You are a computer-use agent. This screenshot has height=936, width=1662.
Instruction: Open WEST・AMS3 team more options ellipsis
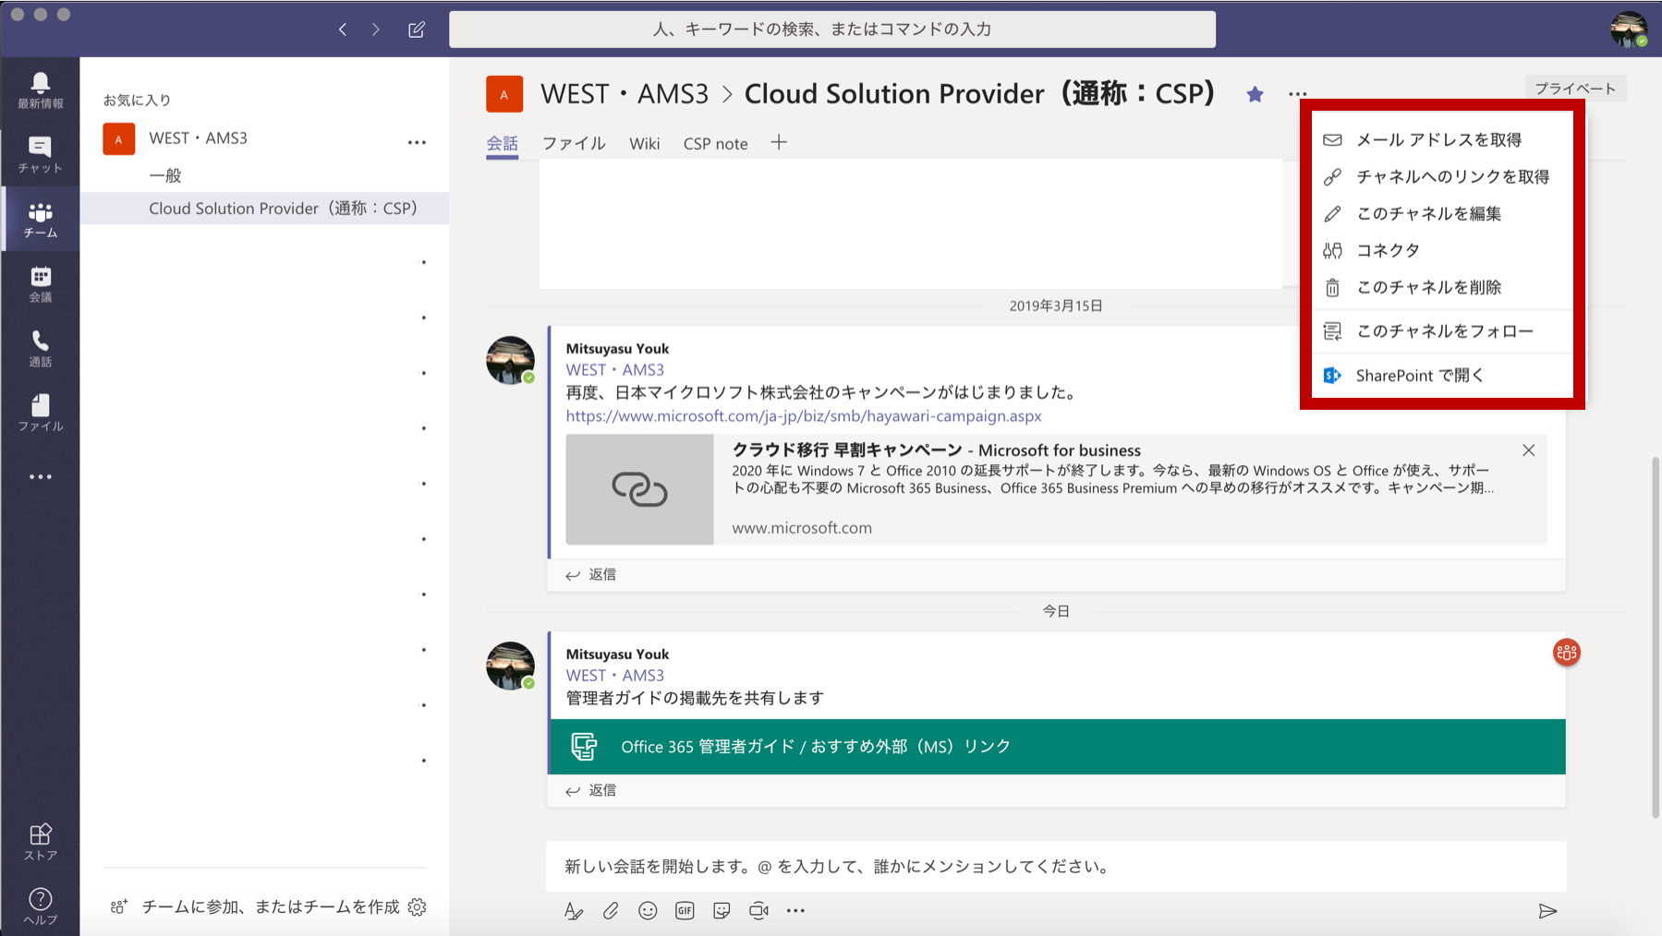pyautogui.click(x=417, y=142)
